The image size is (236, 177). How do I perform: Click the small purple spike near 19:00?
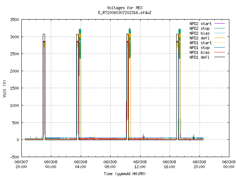point(194,136)
